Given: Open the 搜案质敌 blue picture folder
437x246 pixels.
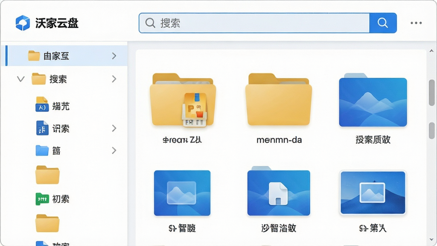Looking at the screenshot, I should pyautogui.click(x=373, y=100).
